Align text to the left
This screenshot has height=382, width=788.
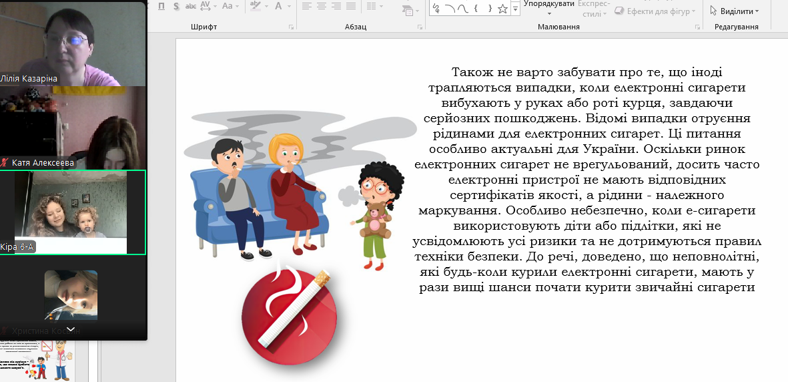pyautogui.click(x=306, y=6)
